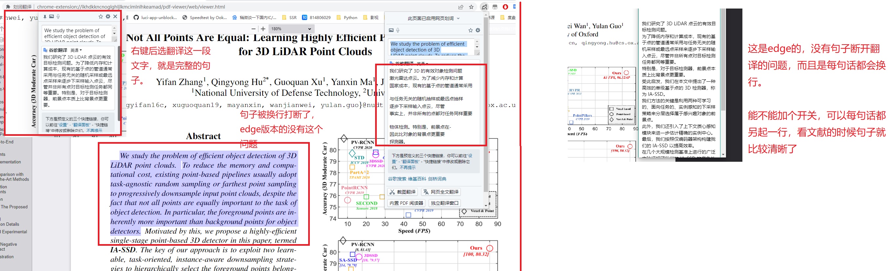The height and width of the screenshot is (271, 896).
Task: Dismiss hint via 不再提示 in right popup
Action: (x=407, y=167)
